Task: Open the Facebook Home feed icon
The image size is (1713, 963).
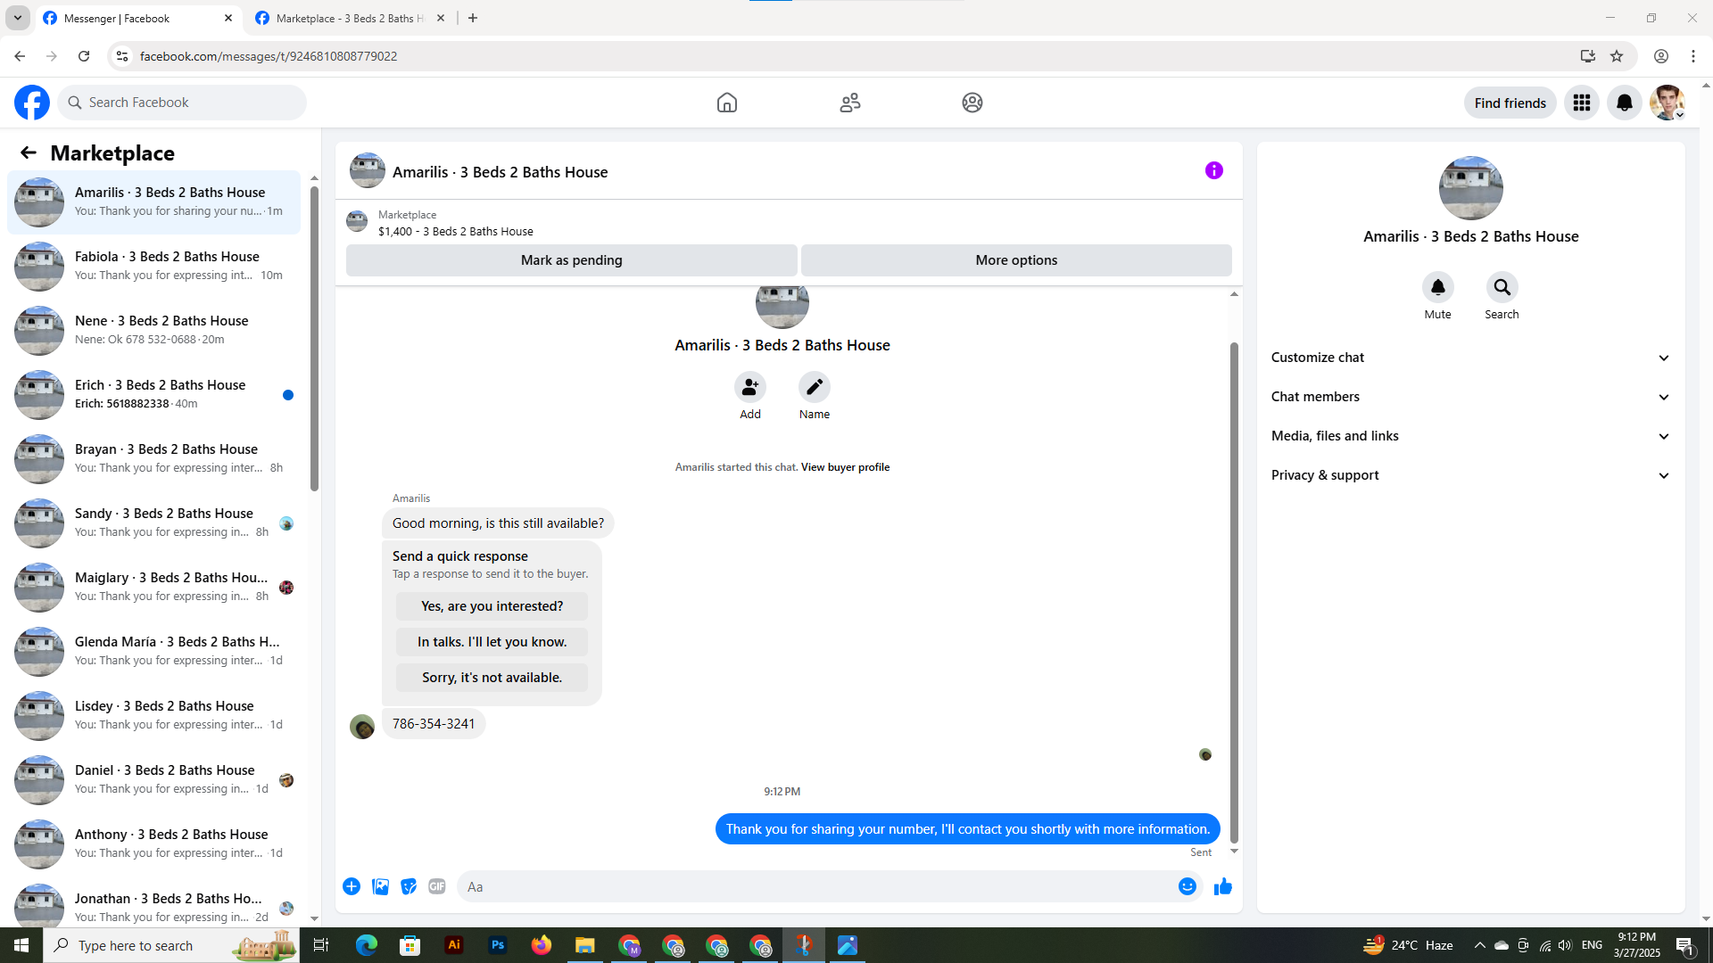Action: pos(727,103)
